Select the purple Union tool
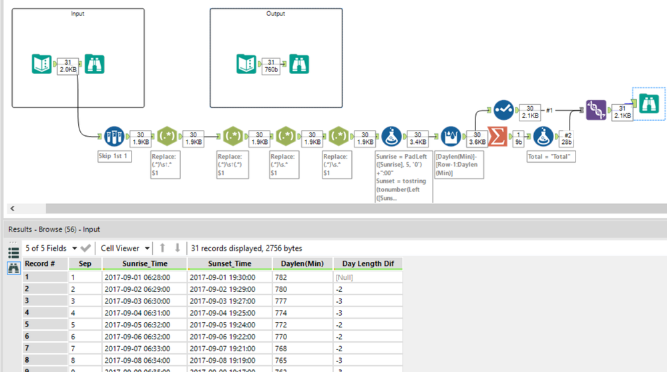Viewport: 667px width, 372px height. (x=596, y=110)
